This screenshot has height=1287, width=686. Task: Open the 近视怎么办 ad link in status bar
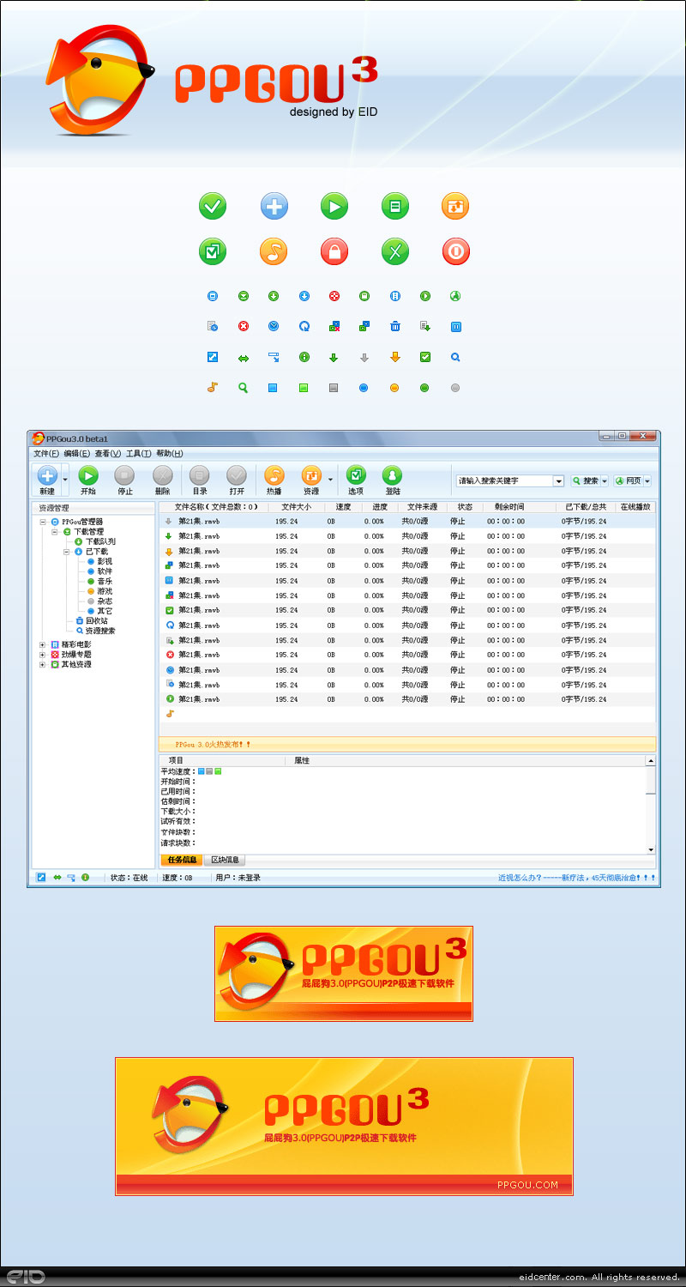point(577,878)
